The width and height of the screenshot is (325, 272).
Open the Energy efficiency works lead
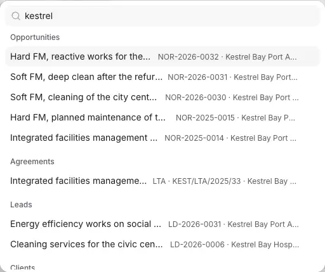coord(162,224)
